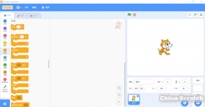Viewport: 205px width, 107px height.
Task: Select the purple 外观 category
Action: click(5, 29)
